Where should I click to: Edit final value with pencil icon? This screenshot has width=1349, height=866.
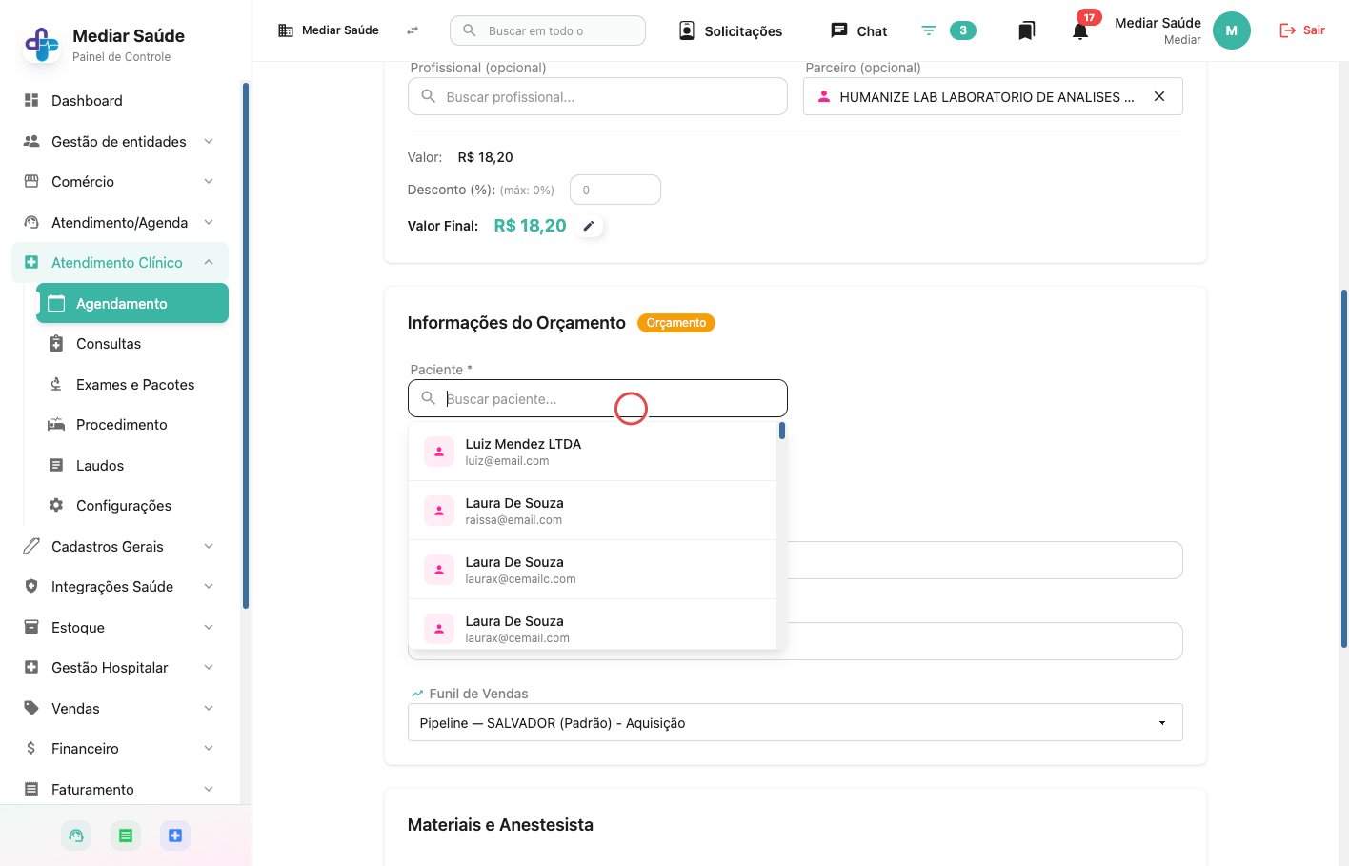click(x=589, y=226)
